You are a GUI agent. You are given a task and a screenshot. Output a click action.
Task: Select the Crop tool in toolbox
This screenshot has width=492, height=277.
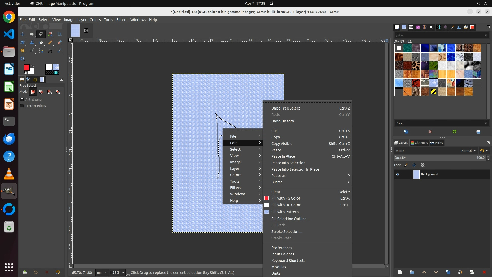pos(59,34)
